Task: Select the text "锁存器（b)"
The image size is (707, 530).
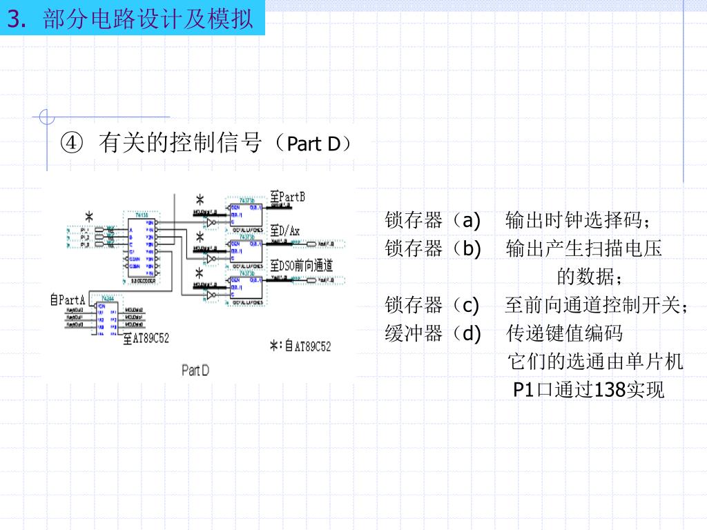Action: [432, 248]
